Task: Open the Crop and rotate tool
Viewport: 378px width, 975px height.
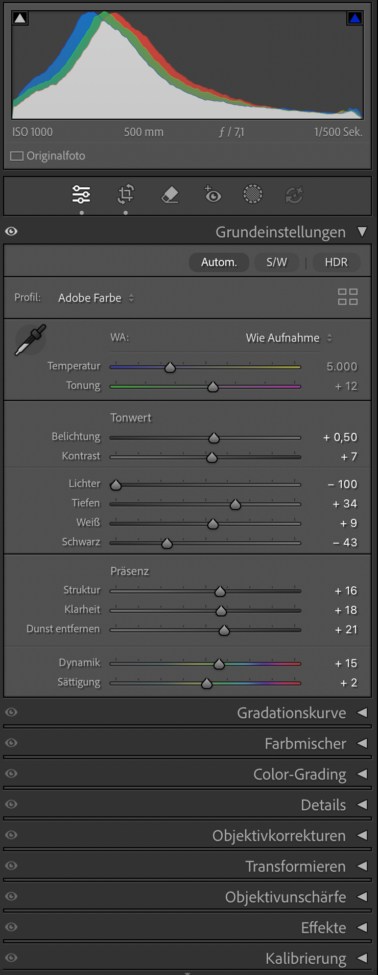Action: tap(126, 194)
